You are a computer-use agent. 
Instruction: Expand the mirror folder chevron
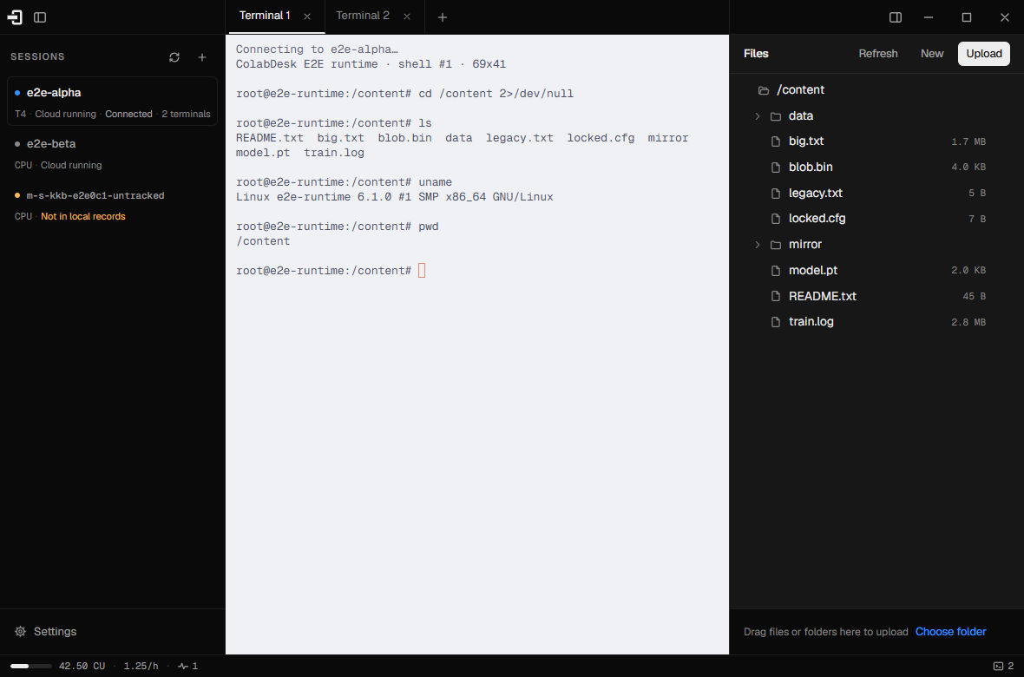pos(758,245)
